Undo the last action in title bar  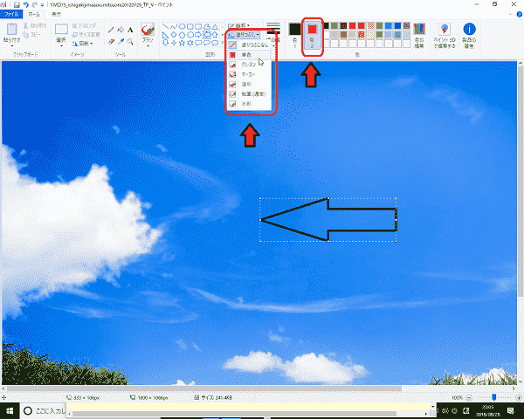click(25, 4)
